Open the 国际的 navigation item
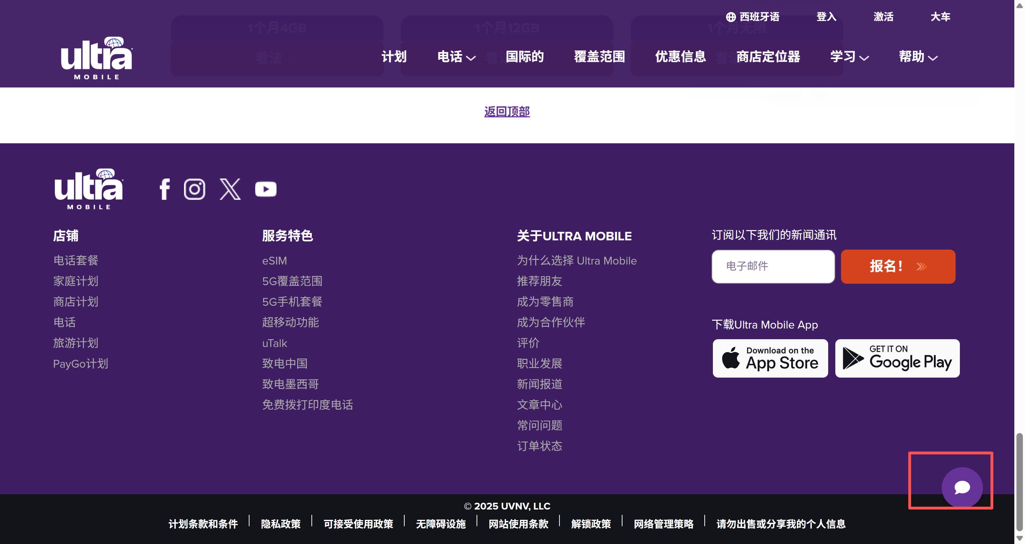 click(525, 57)
